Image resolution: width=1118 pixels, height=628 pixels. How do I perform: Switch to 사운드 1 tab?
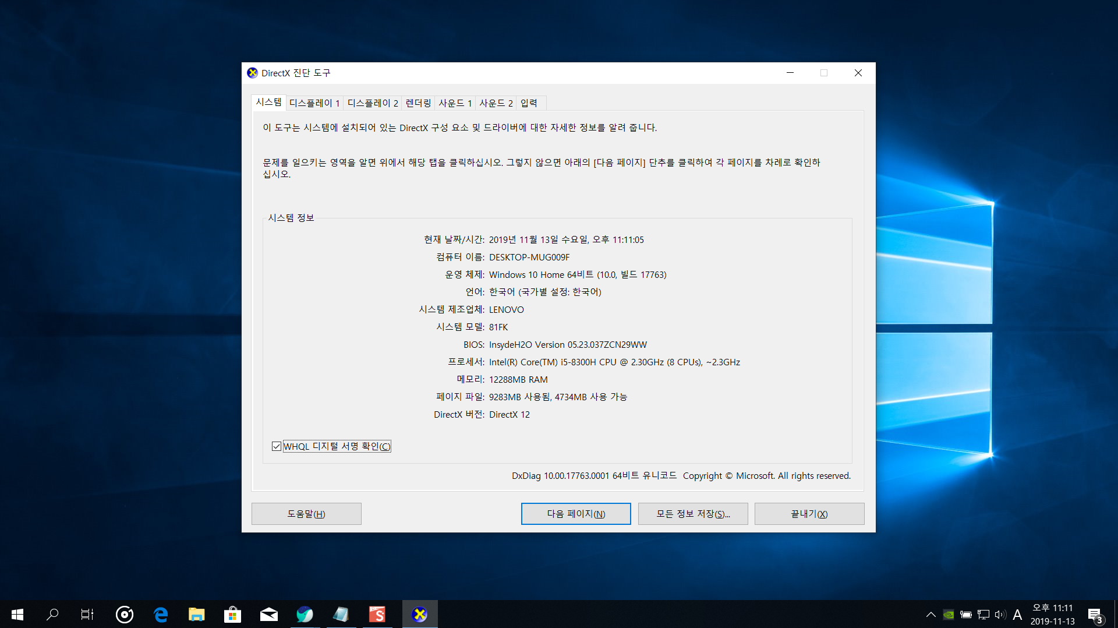tap(455, 103)
